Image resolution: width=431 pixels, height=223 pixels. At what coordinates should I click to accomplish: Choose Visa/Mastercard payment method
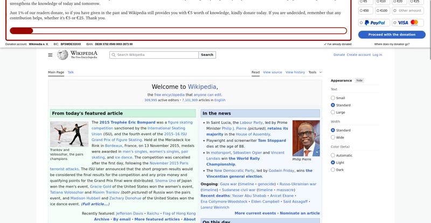click(x=408, y=23)
